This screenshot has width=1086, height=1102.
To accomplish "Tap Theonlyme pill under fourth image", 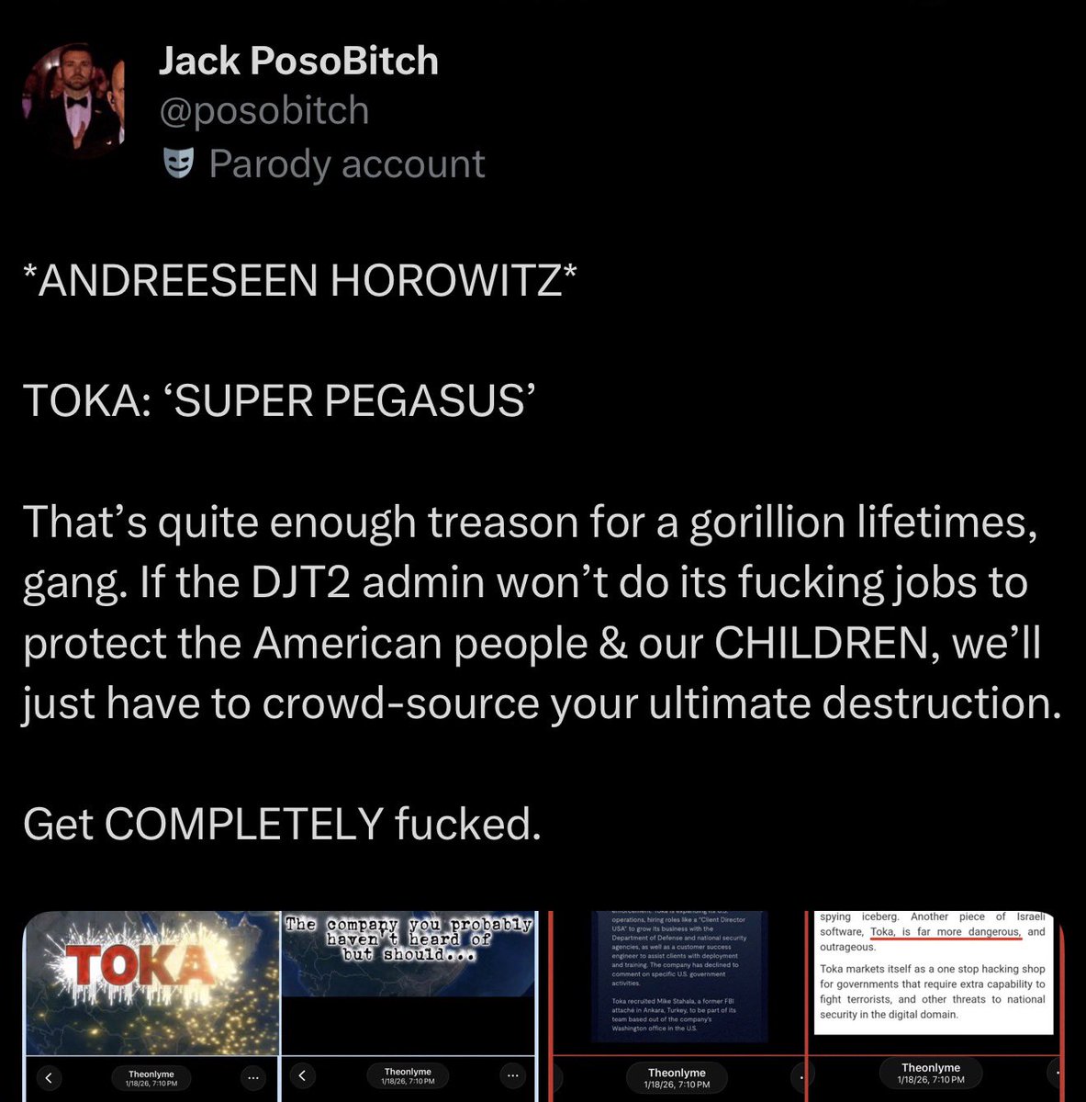I will point(931,1073).
